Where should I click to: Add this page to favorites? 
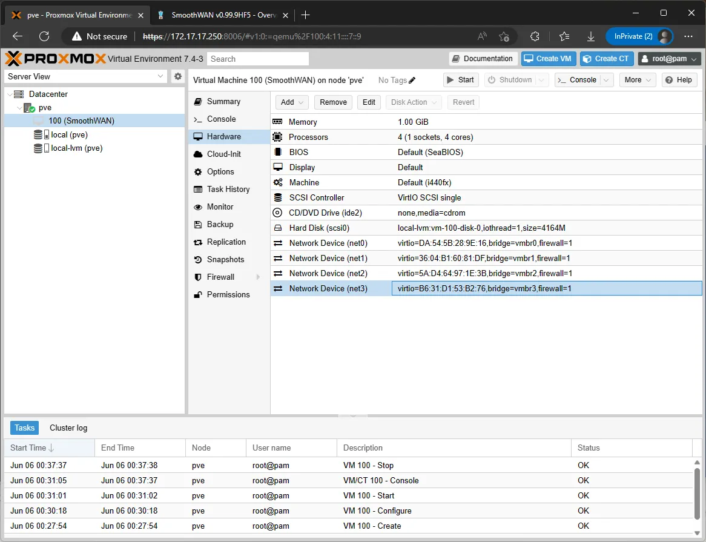[x=504, y=36]
